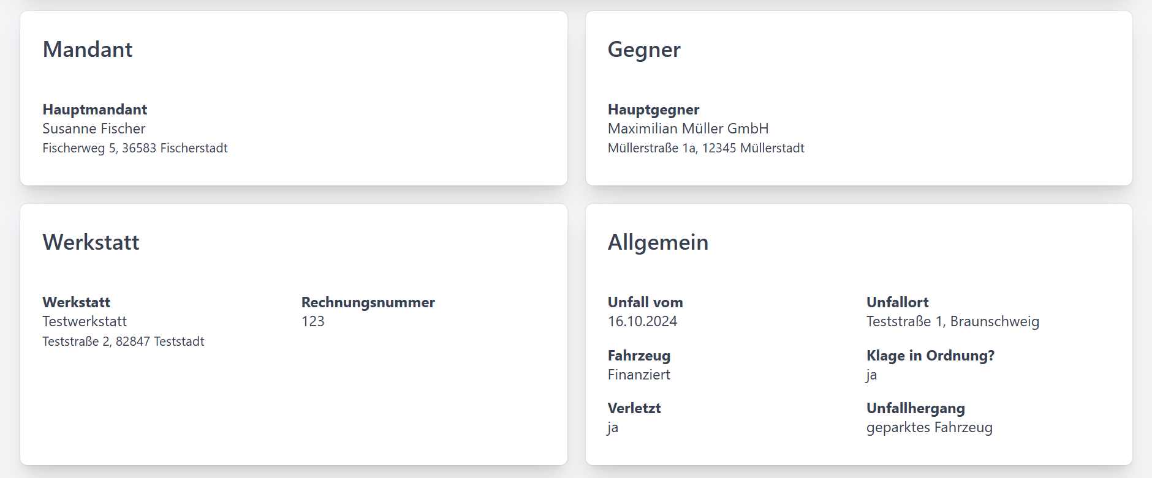Click the Mandant card heading
Viewport: 1152px width, 478px height.
tap(88, 50)
